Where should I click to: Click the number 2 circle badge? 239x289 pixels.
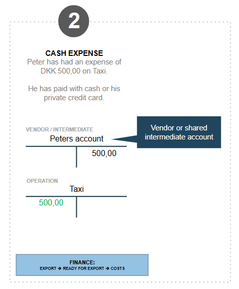click(x=73, y=21)
